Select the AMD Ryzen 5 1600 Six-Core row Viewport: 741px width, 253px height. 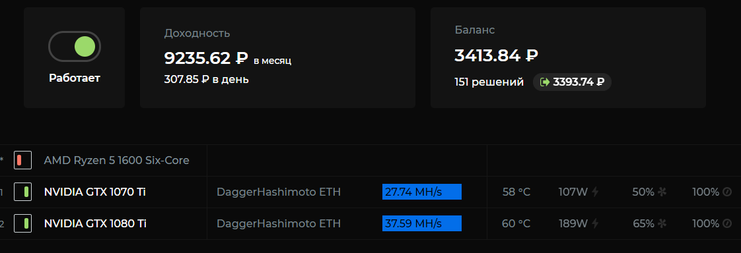(x=370, y=160)
